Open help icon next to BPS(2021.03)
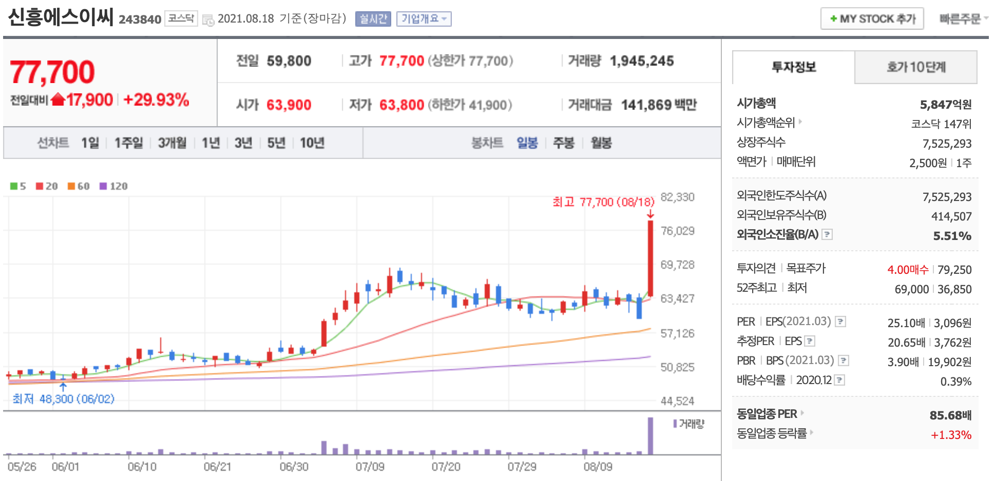Viewport: 995px width, 481px height. tap(843, 360)
